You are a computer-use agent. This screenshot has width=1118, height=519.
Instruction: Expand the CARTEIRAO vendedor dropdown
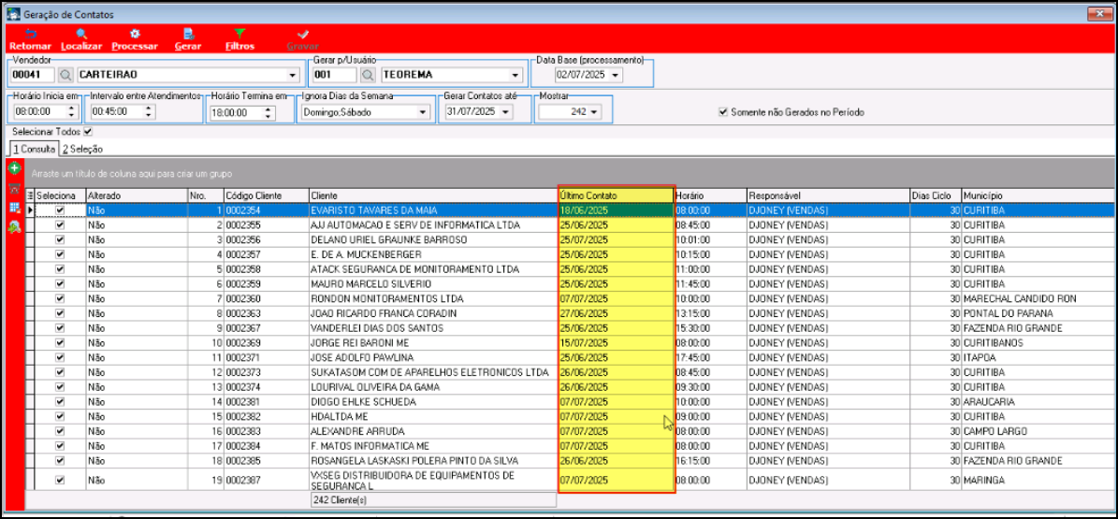[x=292, y=76]
